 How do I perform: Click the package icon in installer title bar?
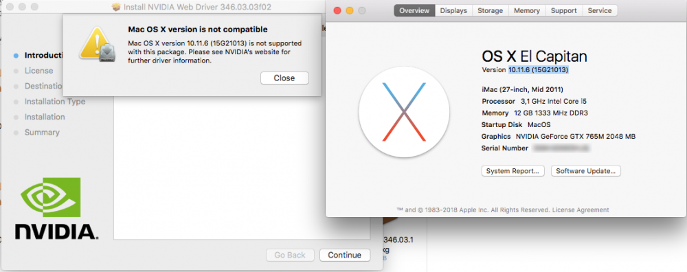pyautogui.click(x=116, y=7)
